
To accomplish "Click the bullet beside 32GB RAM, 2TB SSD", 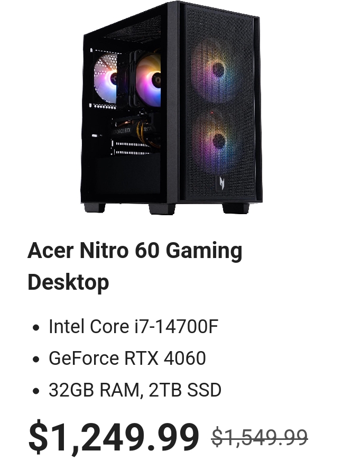I will (x=36, y=391).
